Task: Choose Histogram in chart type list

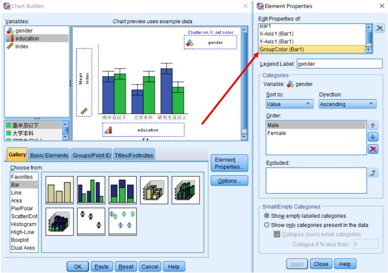Action: tap(23, 224)
